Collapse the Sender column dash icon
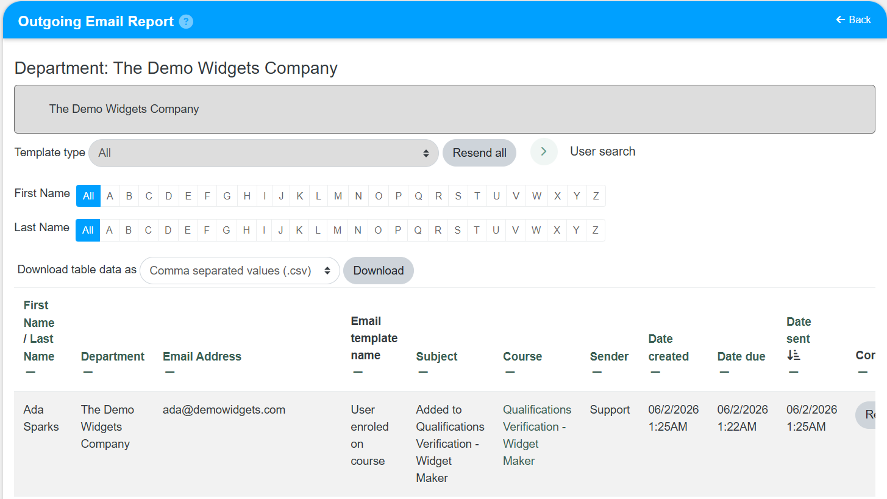Screen dimensions: 887x499 click(597, 372)
